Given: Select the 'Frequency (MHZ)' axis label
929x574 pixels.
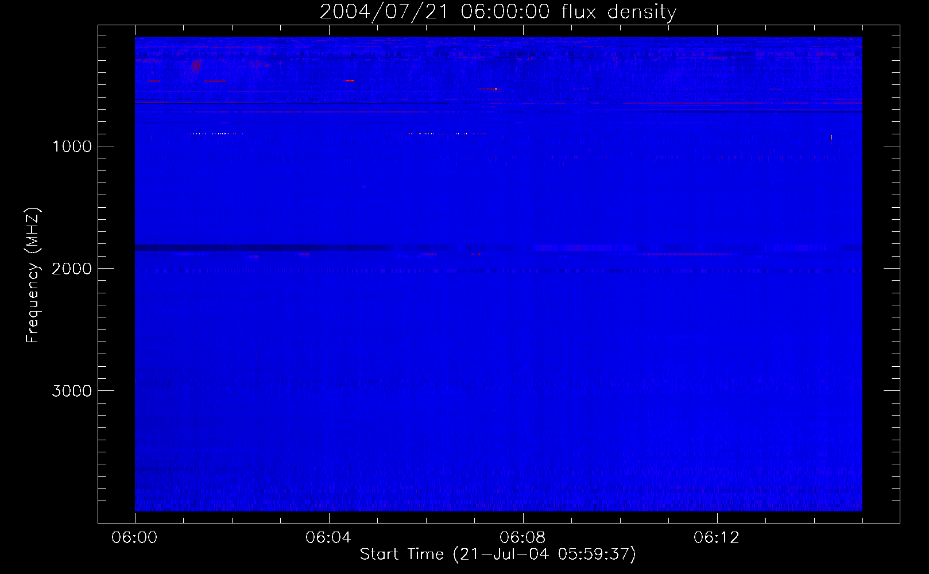Looking at the screenshot, I should 33,275.
